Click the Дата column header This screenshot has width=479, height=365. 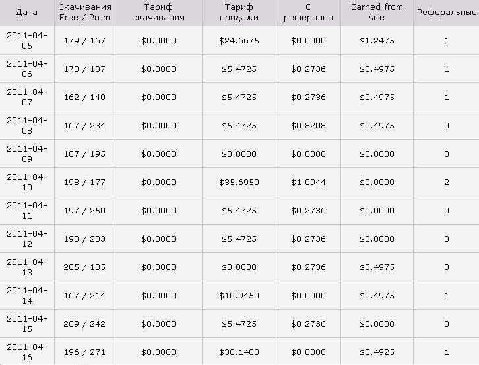(x=26, y=13)
